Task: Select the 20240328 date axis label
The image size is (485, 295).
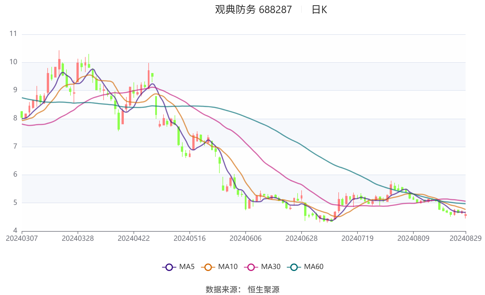Action: 78,238
